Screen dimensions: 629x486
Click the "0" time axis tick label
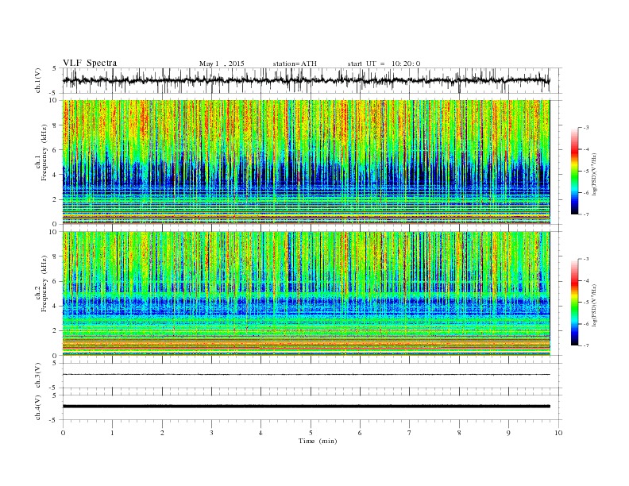coord(63,433)
